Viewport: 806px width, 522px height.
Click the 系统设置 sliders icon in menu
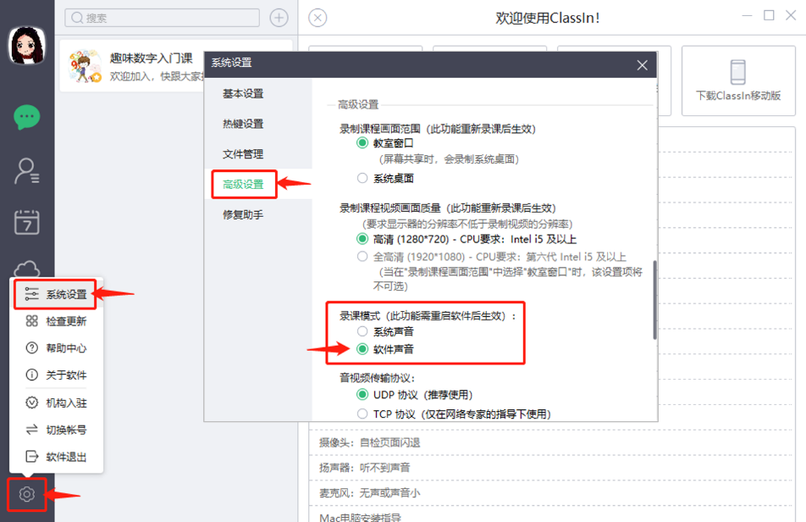click(32, 294)
